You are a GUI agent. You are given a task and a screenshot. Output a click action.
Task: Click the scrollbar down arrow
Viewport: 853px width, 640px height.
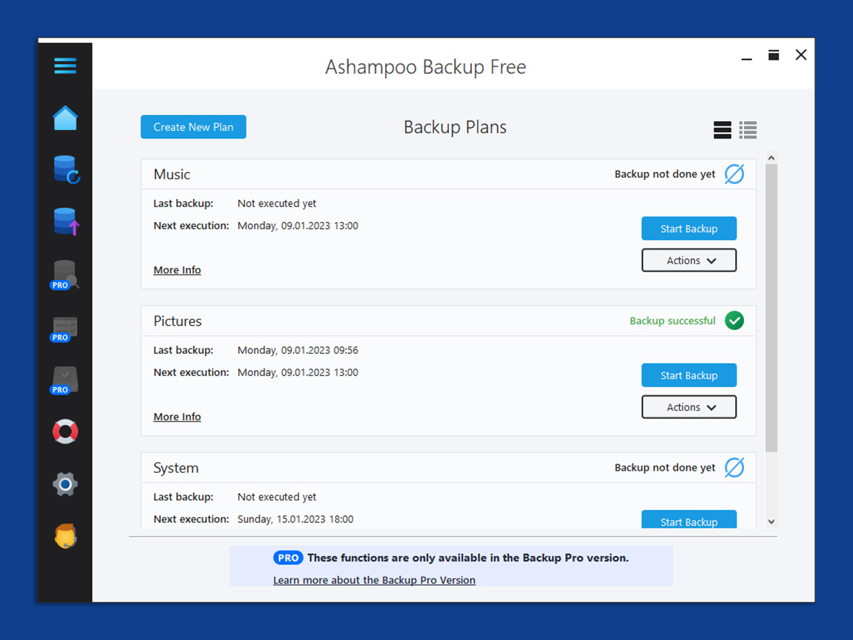(771, 522)
